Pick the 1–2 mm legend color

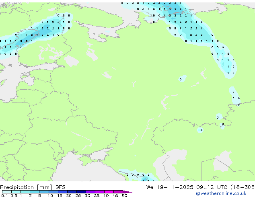pyautogui.click(x=25, y=192)
